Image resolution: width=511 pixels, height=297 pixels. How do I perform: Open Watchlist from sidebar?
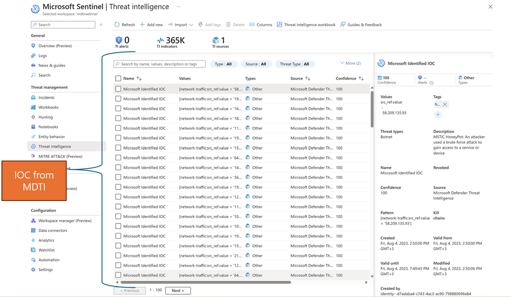pos(46,250)
